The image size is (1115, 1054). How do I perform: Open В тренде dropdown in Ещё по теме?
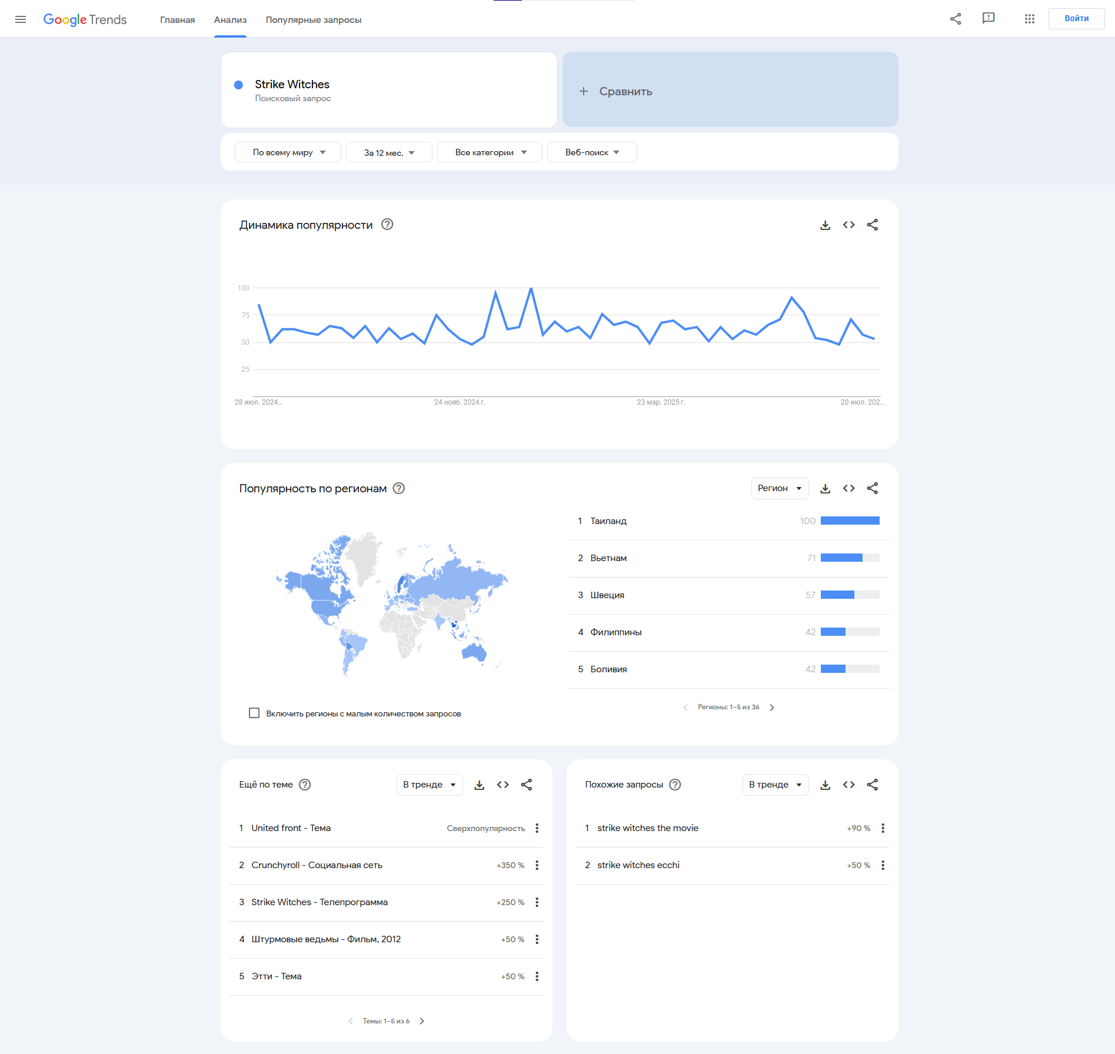coord(430,785)
